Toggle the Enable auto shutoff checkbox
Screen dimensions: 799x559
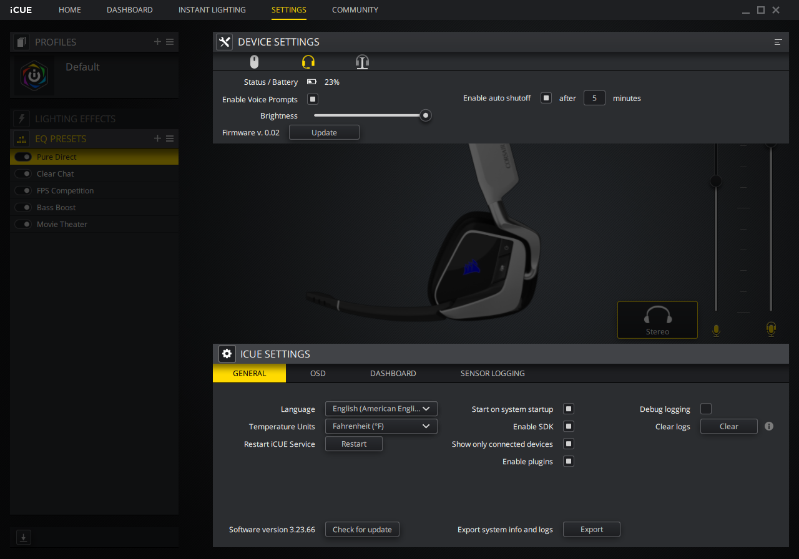(x=546, y=98)
